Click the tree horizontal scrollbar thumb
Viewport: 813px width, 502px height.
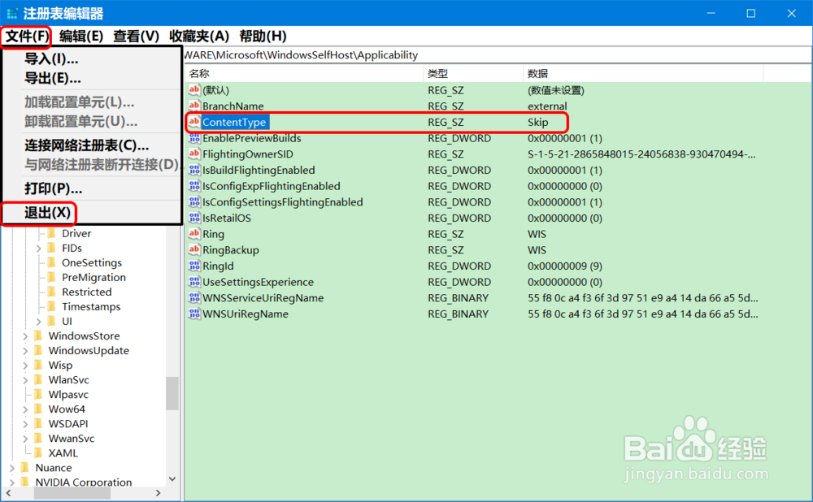[72, 493]
